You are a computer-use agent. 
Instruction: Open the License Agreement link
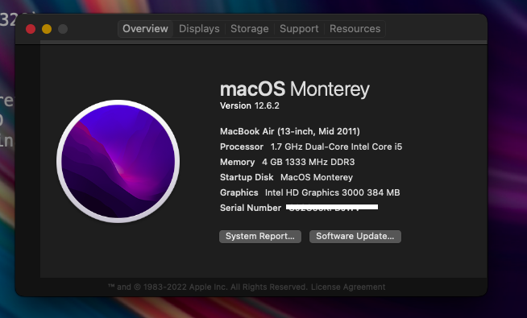tap(348, 287)
